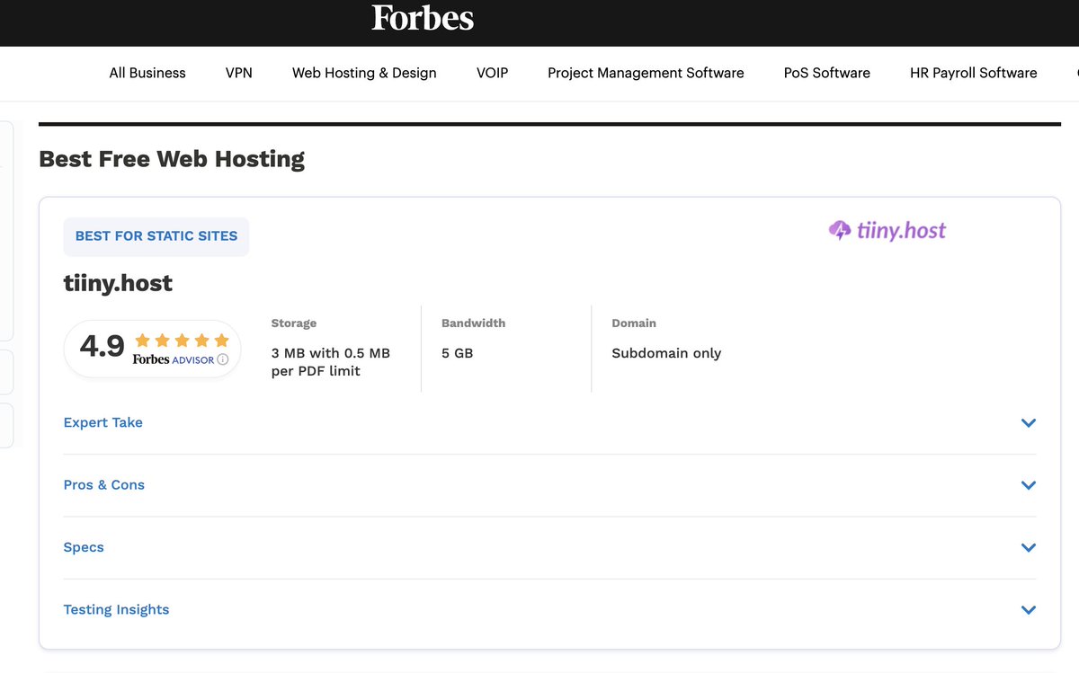Click the 4.9 rating score
Viewport: 1079px width, 673px height.
click(x=103, y=346)
